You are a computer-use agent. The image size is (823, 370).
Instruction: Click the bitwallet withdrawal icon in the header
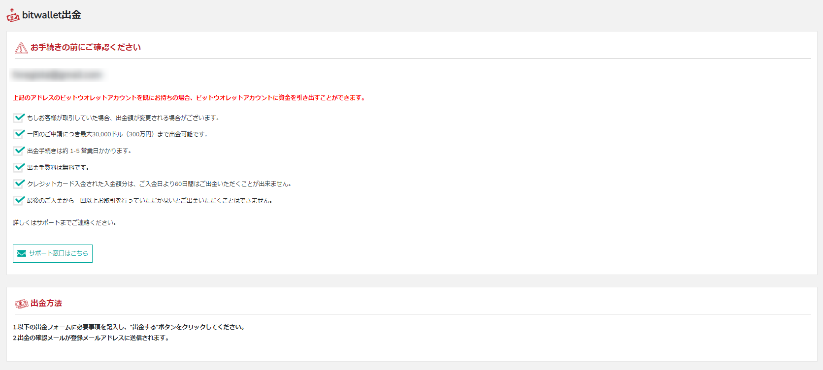click(13, 15)
